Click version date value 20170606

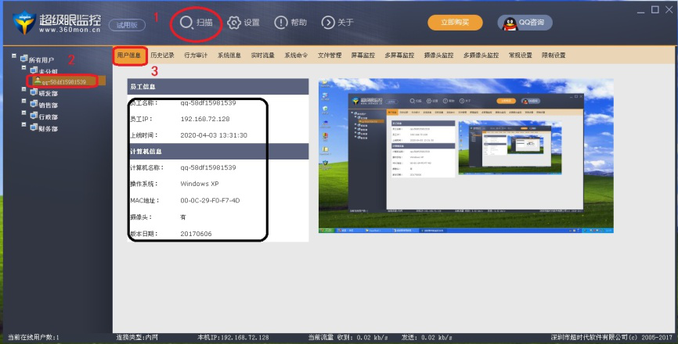(x=196, y=234)
